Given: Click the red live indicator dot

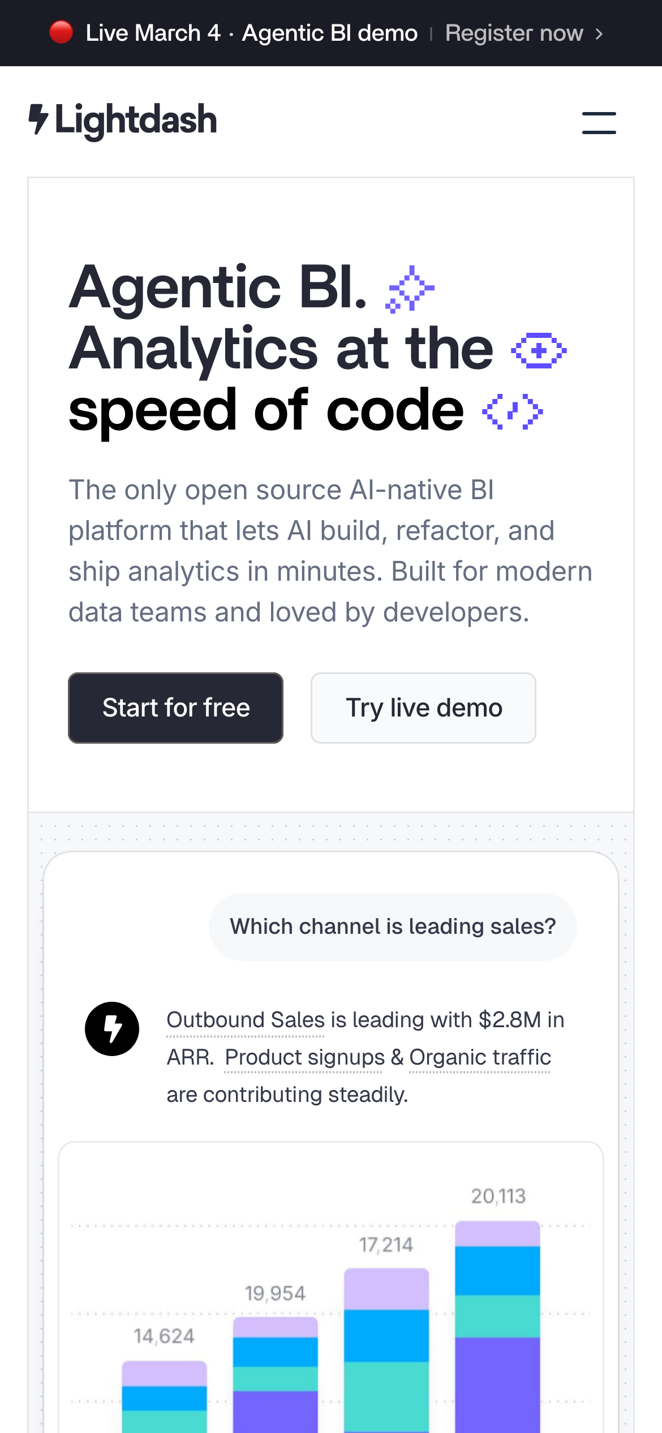Looking at the screenshot, I should point(61,32).
